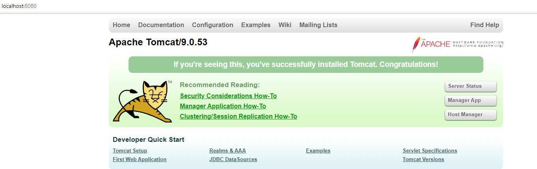Click the successfully installed Tomcat congratulations banner
537x169 pixels.
306,65
